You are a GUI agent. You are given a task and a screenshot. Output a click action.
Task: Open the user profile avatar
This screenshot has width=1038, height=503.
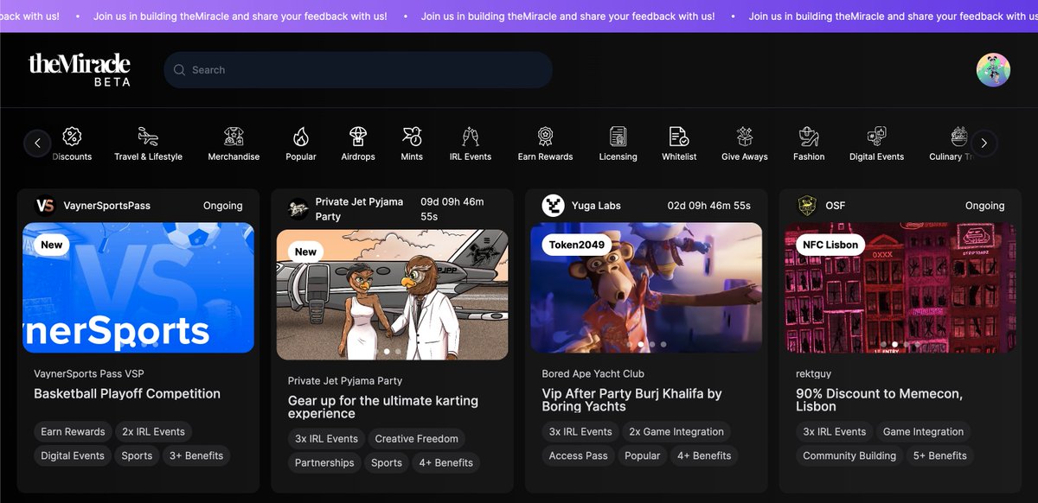coord(993,70)
